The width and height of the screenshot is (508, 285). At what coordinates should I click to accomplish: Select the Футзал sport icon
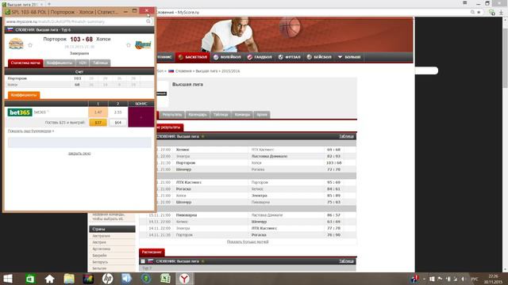click(289, 57)
